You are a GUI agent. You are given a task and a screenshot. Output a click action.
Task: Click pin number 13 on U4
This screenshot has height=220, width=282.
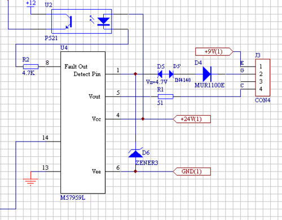(45, 168)
